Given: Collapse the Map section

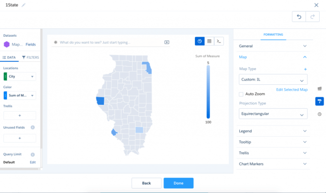Looking at the screenshot, I should pyautogui.click(x=273, y=57).
